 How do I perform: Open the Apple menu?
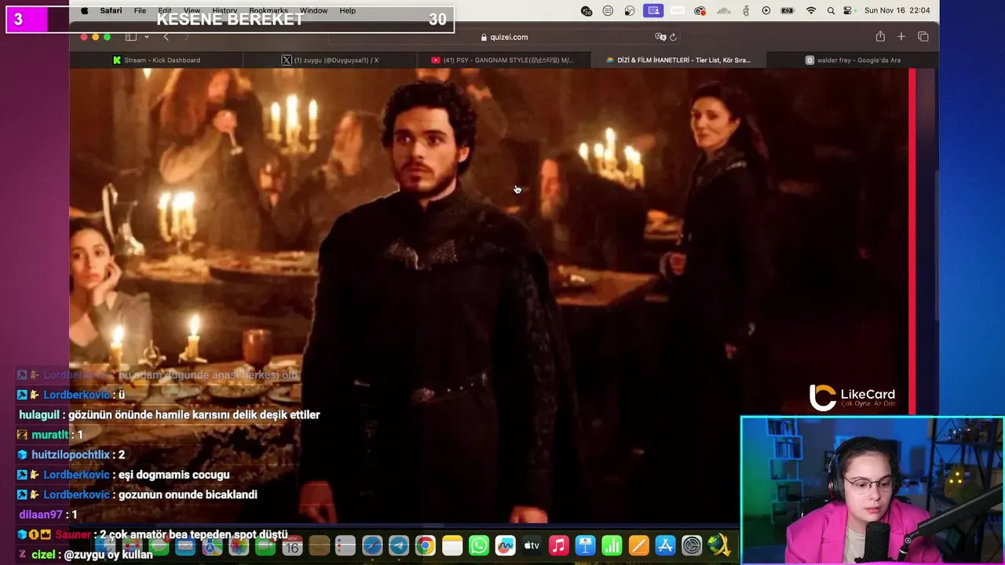(84, 11)
